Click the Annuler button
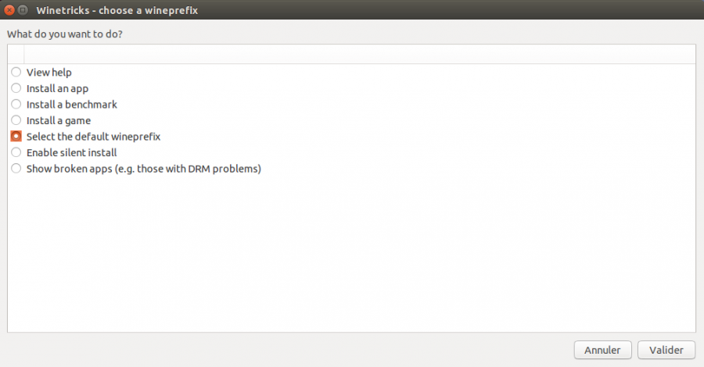The width and height of the screenshot is (704, 367). tap(602, 350)
